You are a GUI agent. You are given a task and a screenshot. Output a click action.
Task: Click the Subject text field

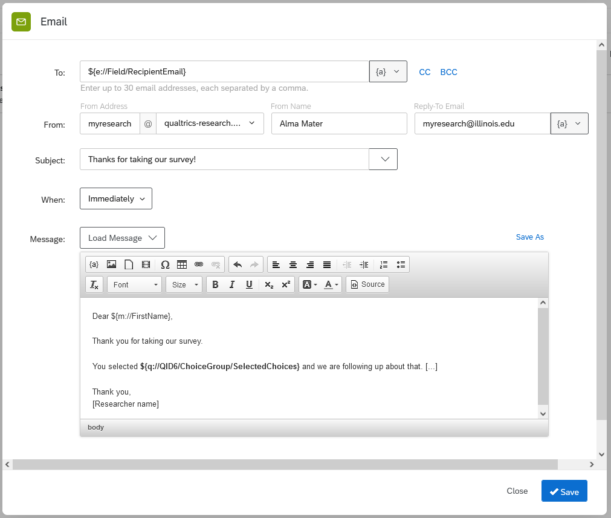click(224, 159)
